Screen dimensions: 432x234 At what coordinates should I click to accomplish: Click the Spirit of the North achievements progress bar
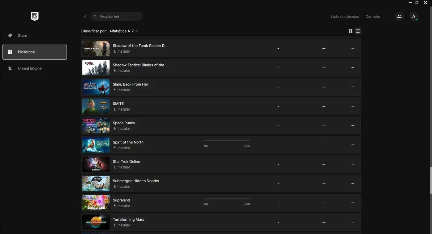(227, 141)
